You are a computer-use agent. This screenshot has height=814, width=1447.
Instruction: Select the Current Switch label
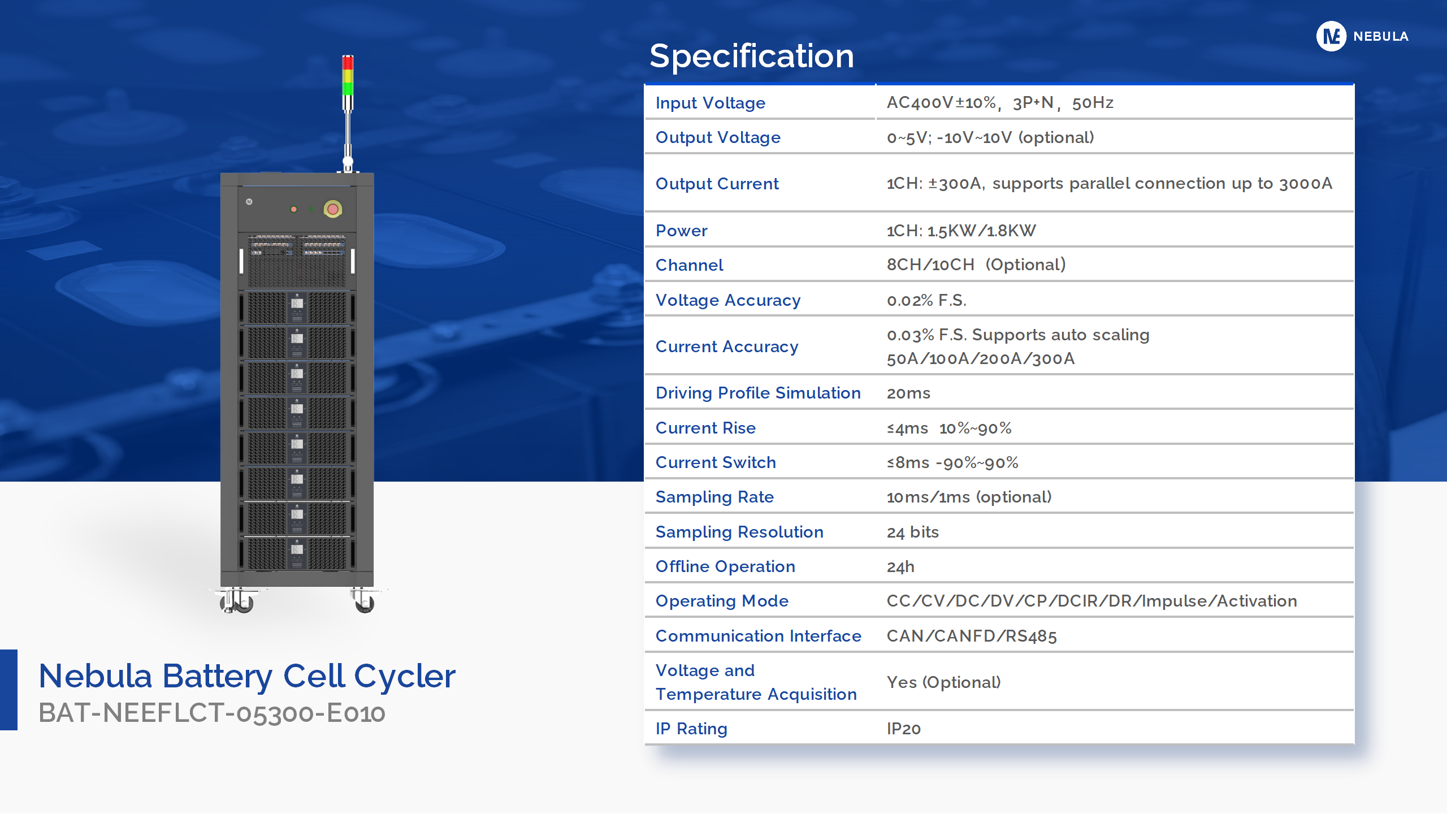716,462
